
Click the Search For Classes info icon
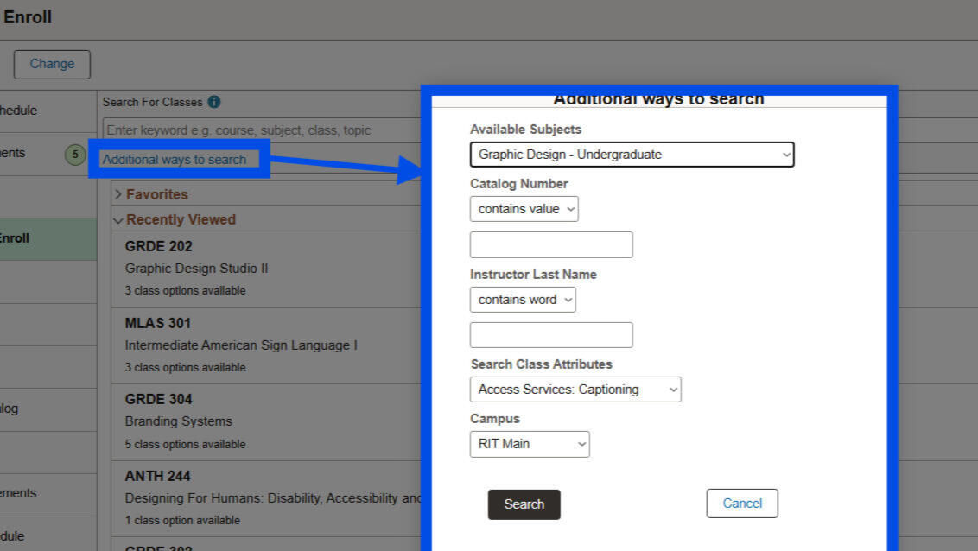[x=214, y=102]
